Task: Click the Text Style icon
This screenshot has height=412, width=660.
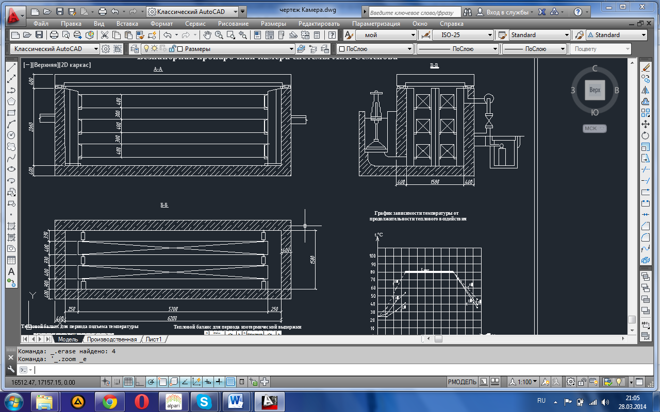Action: [349, 35]
